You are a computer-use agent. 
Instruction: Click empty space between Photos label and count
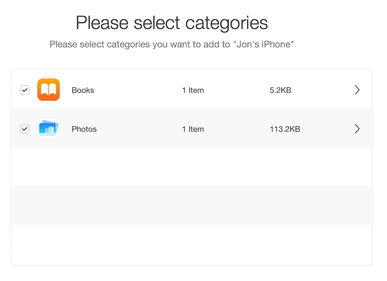pos(139,129)
